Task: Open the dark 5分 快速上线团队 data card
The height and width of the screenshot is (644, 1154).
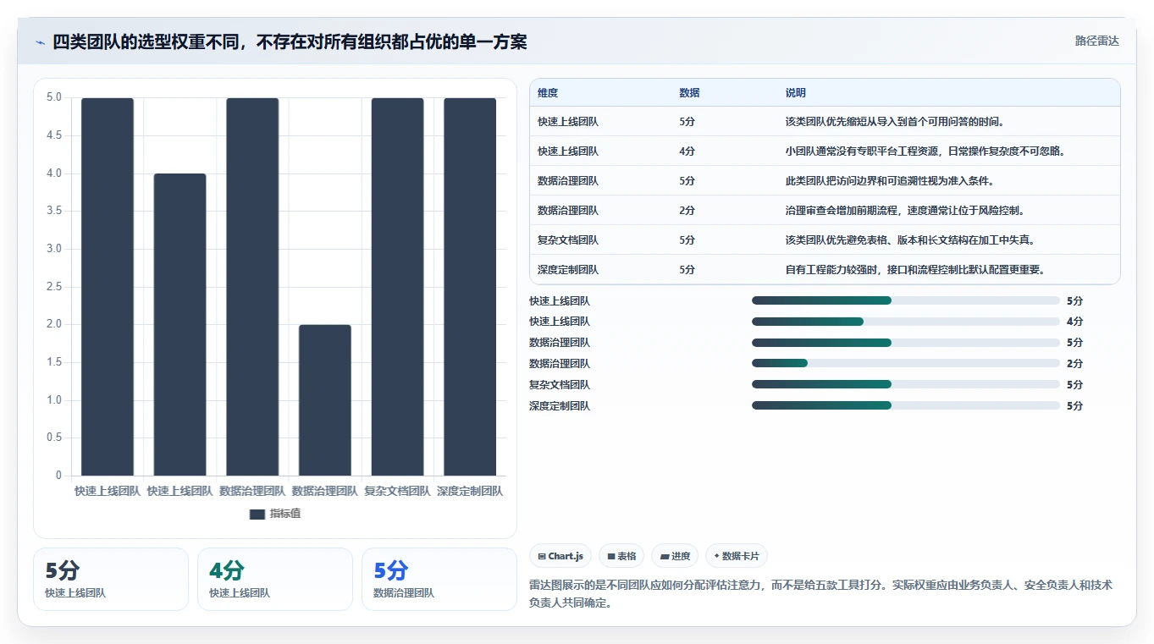Action: (x=111, y=579)
